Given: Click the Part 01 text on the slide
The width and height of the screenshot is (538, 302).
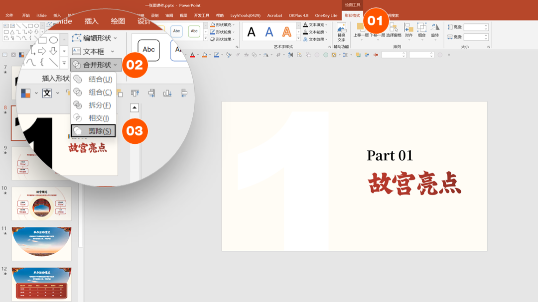Looking at the screenshot, I should coord(390,155).
